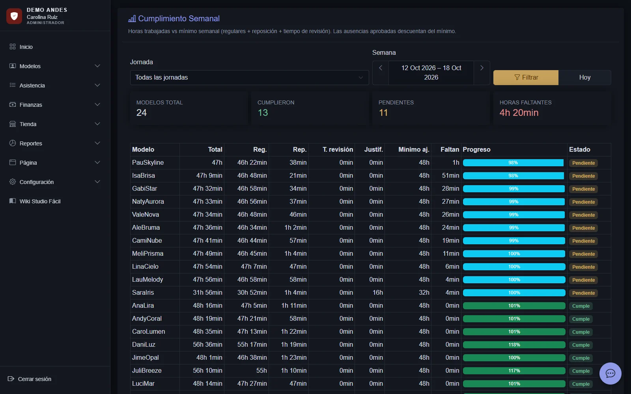This screenshot has width=631, height=394.
Task: Click JuliBreeze total 56h 10min
Action: 207,370
